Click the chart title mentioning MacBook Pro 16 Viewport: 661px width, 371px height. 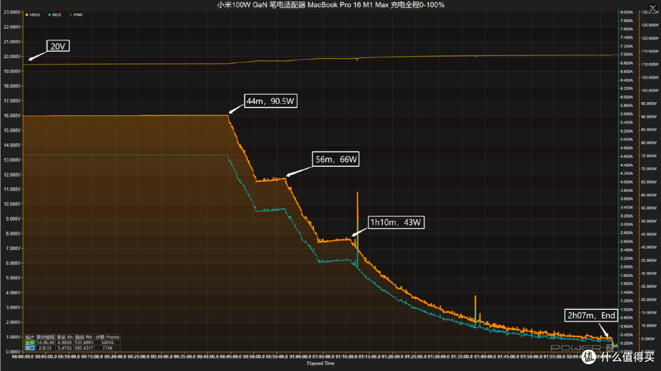click(330, 5)
